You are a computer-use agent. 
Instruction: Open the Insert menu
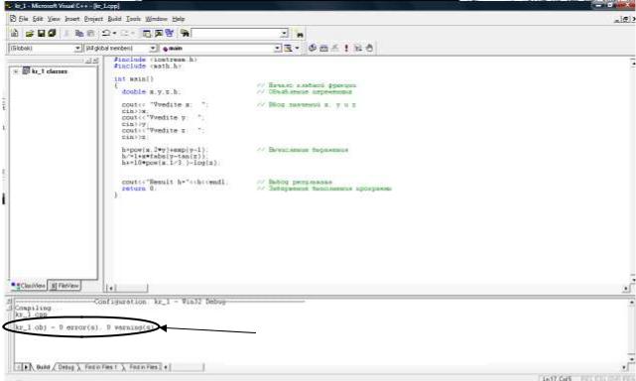[72, 19]
